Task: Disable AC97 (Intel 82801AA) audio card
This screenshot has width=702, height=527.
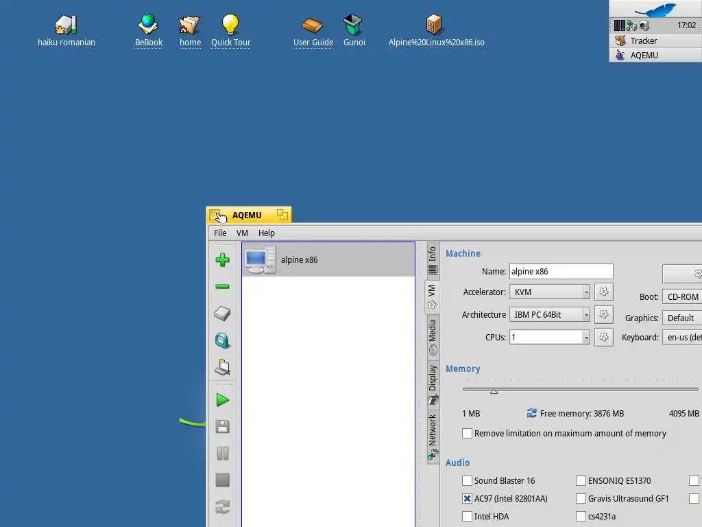Action: click(x=467, y=499)
